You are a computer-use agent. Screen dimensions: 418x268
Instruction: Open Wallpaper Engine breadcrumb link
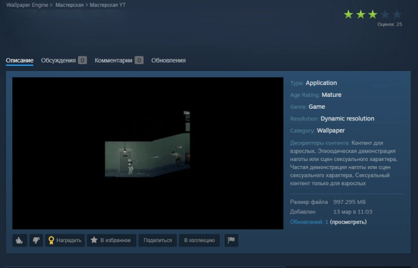(27, 5)
